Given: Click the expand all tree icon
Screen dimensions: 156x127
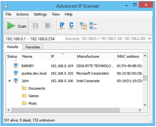Looking at the screenshot, I should pyautogui.click(x=83, y=26).
